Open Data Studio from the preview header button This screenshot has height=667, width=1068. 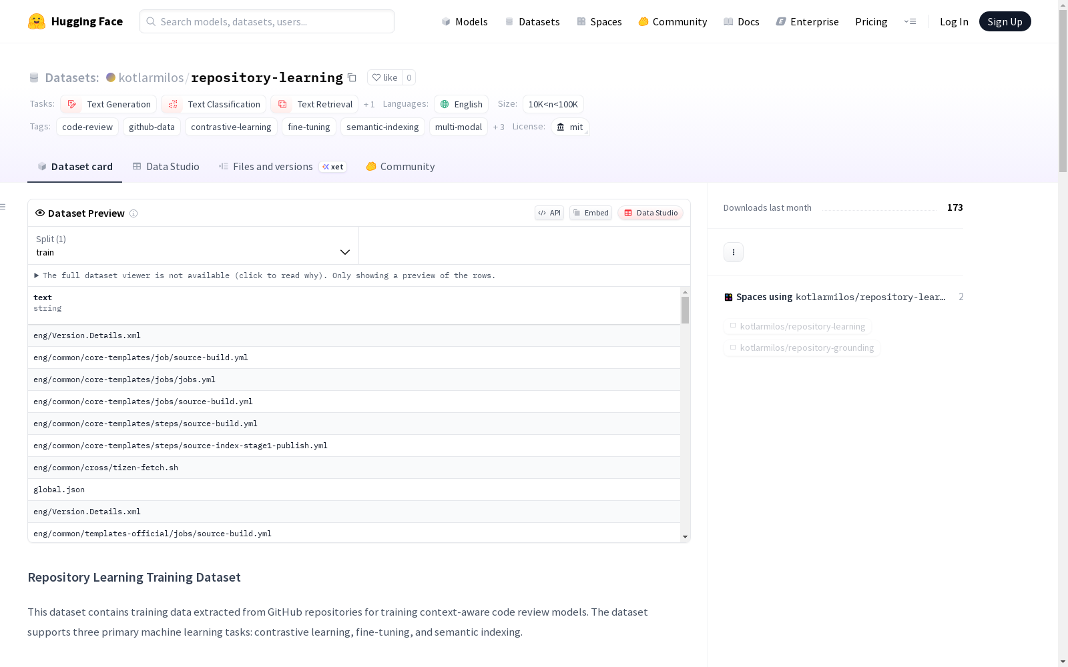click(650, 213)
